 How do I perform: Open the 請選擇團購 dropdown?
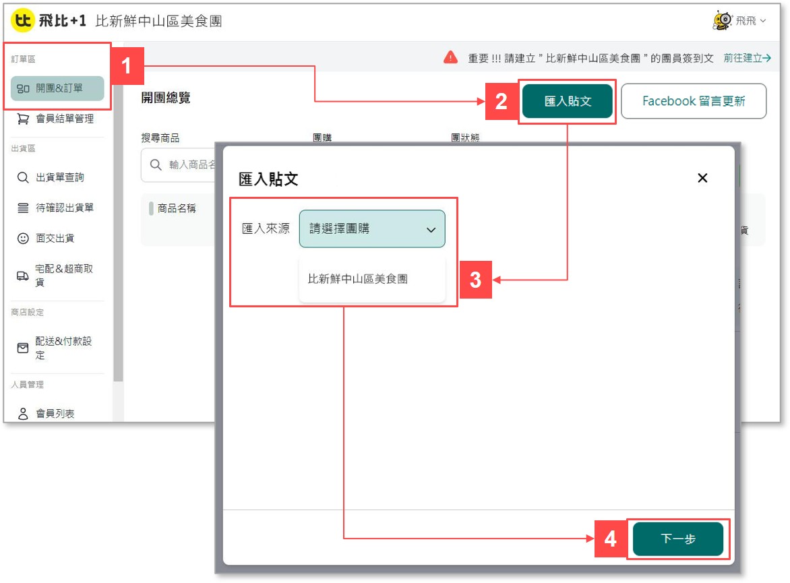[372, 228]
